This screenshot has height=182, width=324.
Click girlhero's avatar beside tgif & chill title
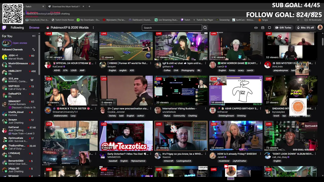point(158,65)
